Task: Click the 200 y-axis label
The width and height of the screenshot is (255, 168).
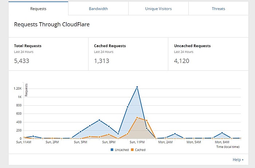Action: [x=19, y=130]
